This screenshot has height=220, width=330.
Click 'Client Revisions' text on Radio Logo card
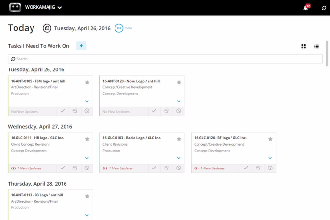(115, 144)
